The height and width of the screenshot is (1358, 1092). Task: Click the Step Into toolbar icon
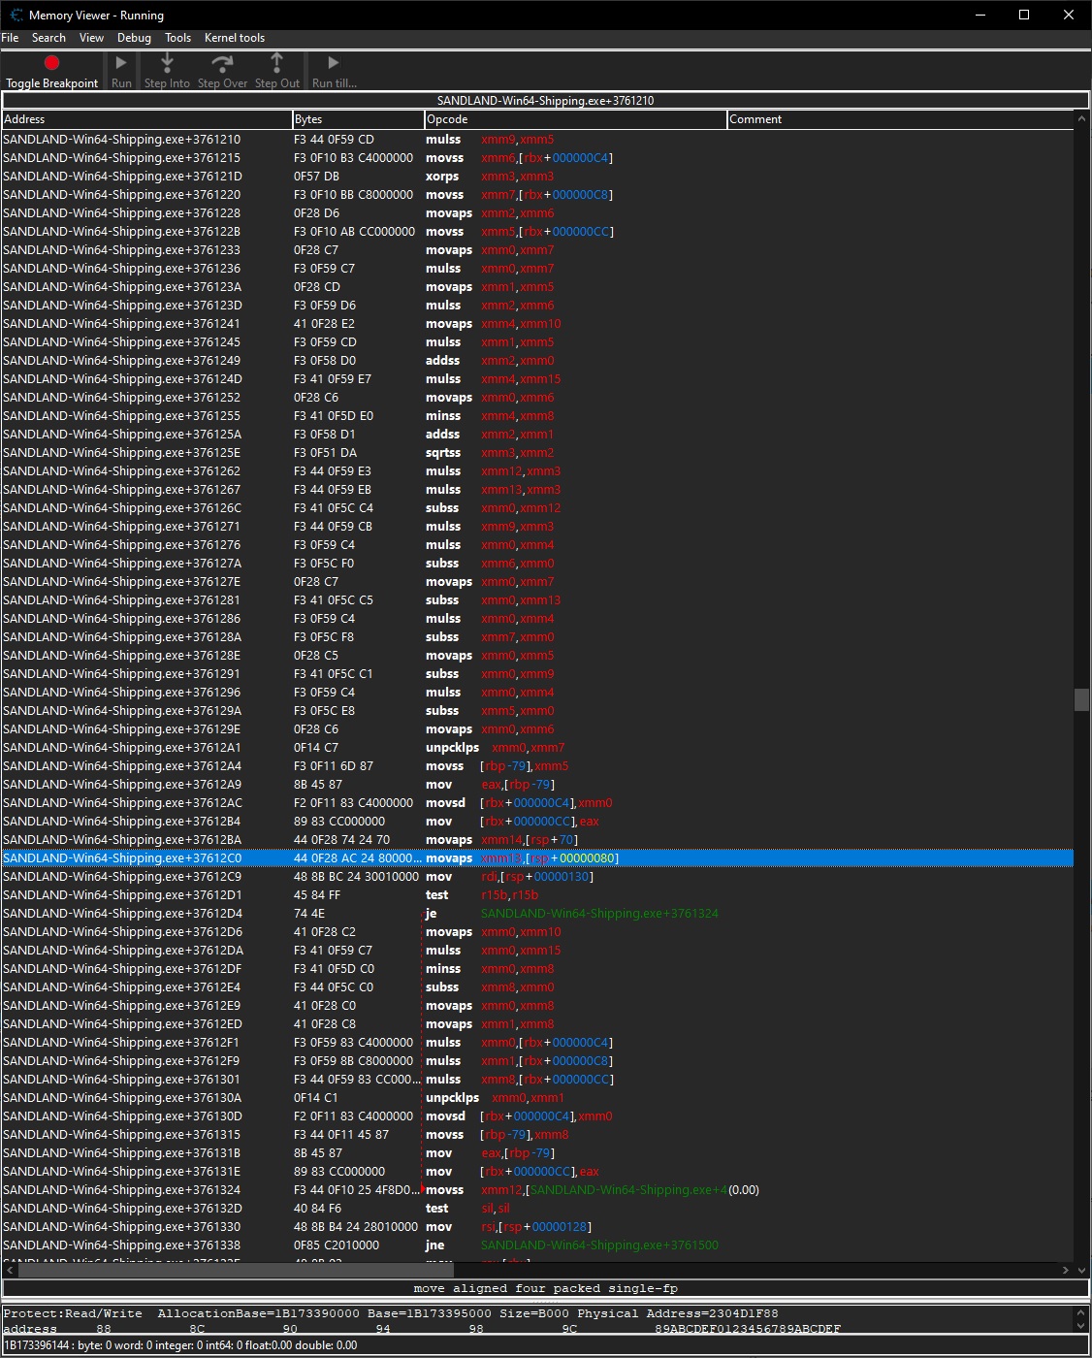[167, 63]
